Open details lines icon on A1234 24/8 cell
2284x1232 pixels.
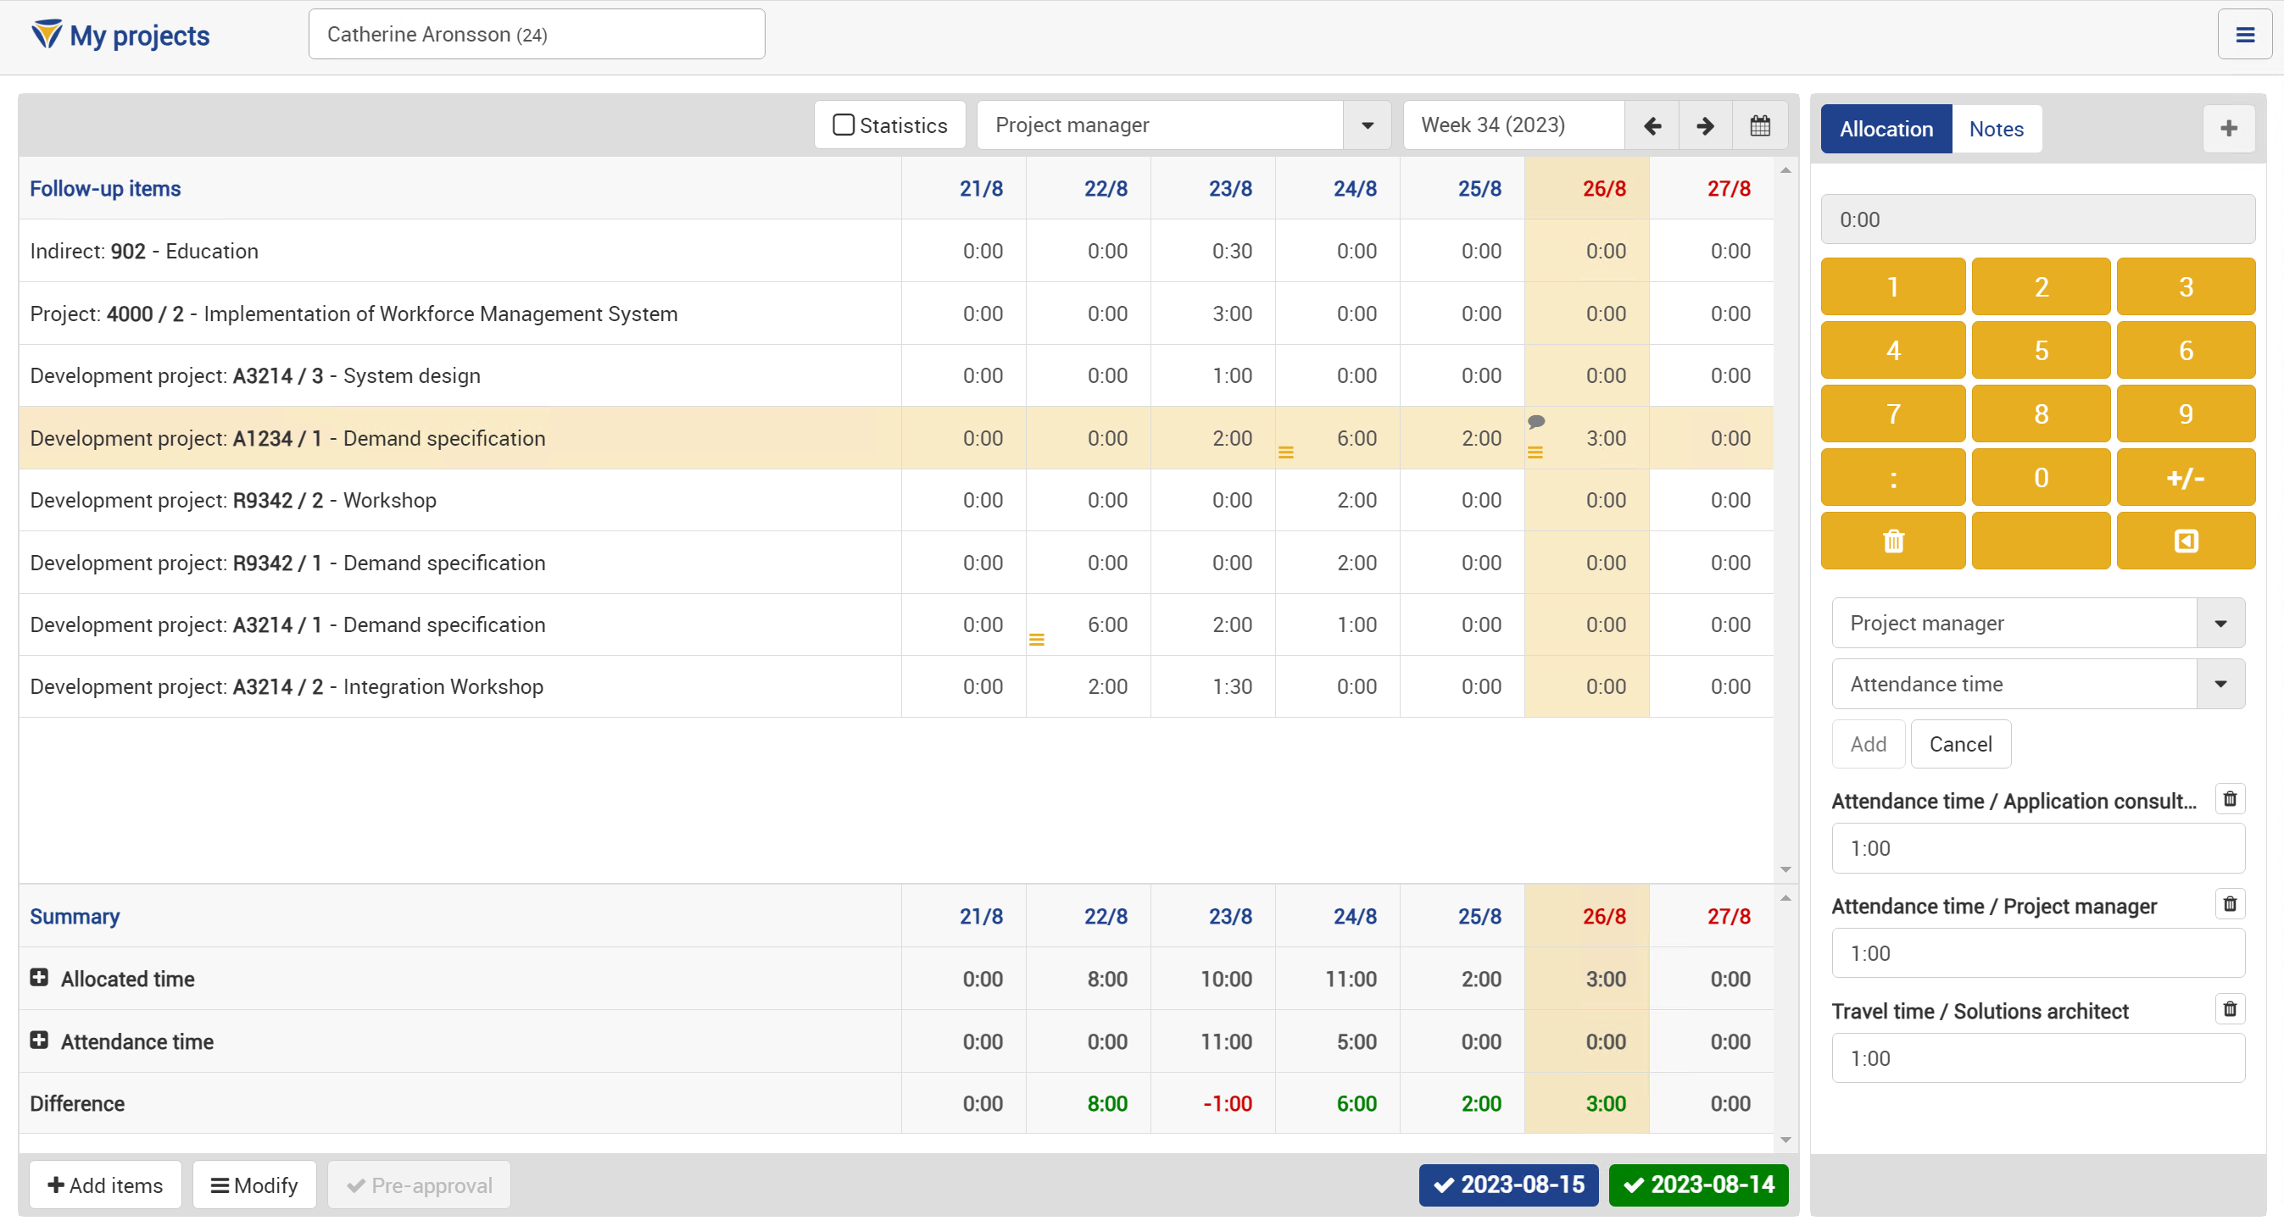(x=1284, y=453)
